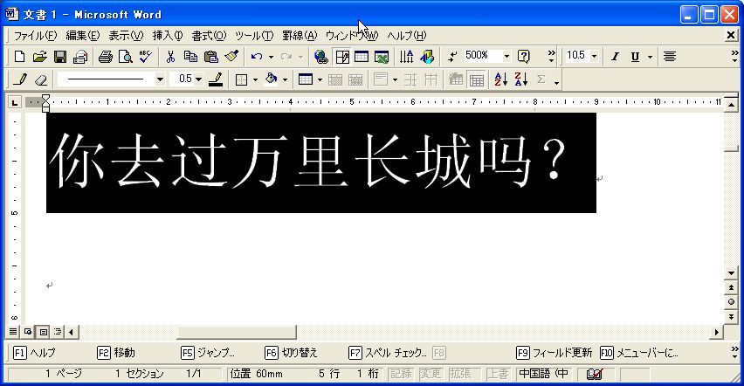The image size is (744, 386).
Task: Open the 500% zoom dropdown
Action: tap(506, 56)
